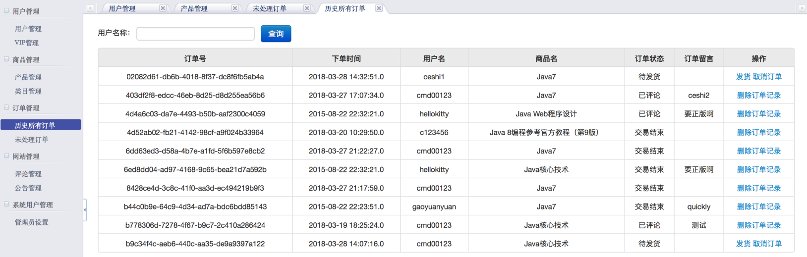Click the username gaoyuanyuan cell
Screen dimensions: 807x257
(x=434, y=206)
